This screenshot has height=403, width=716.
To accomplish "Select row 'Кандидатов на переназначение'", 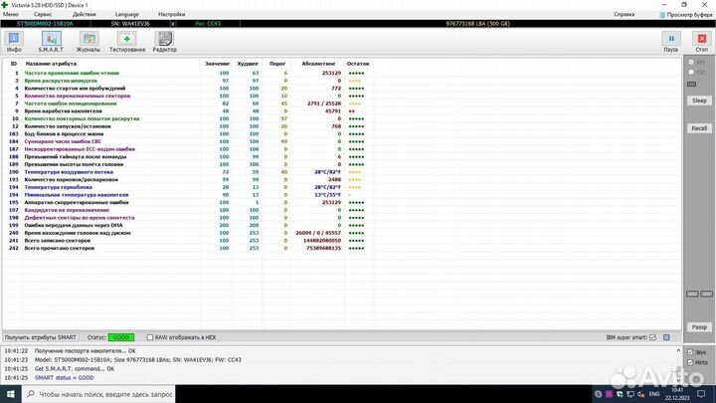I will pos(188,210).
